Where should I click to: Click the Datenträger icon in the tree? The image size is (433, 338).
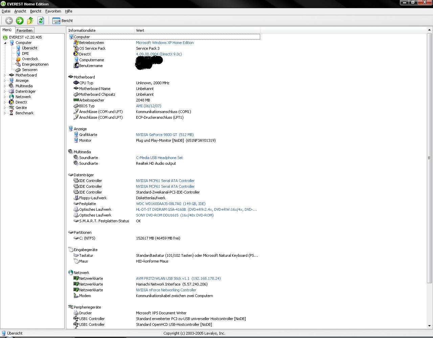coord(12,91)
